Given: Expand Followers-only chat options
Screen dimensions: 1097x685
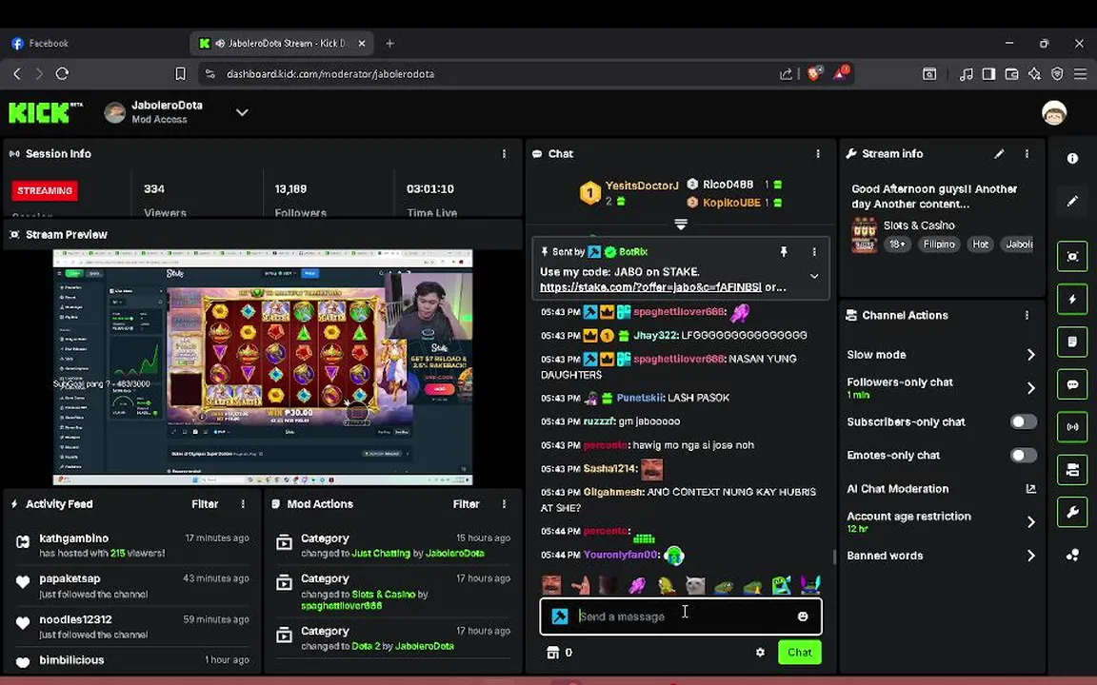Looking at the screenshot, I should point(1030,388).
